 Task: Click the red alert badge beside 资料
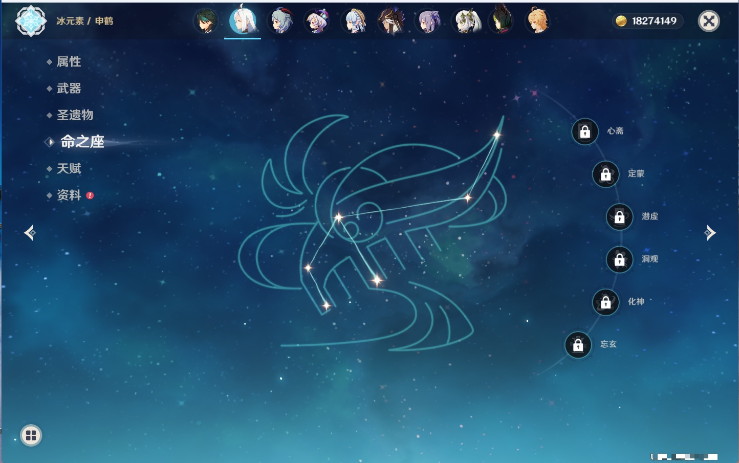point(90,195)
